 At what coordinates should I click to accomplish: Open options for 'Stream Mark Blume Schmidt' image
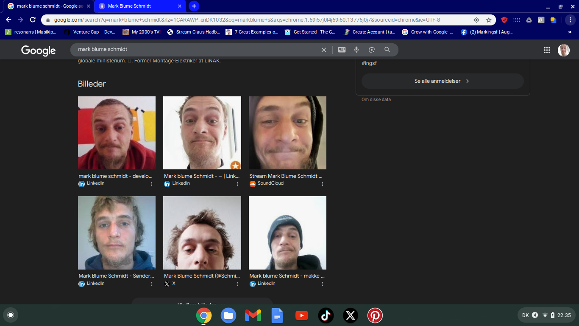pos(323,184)
